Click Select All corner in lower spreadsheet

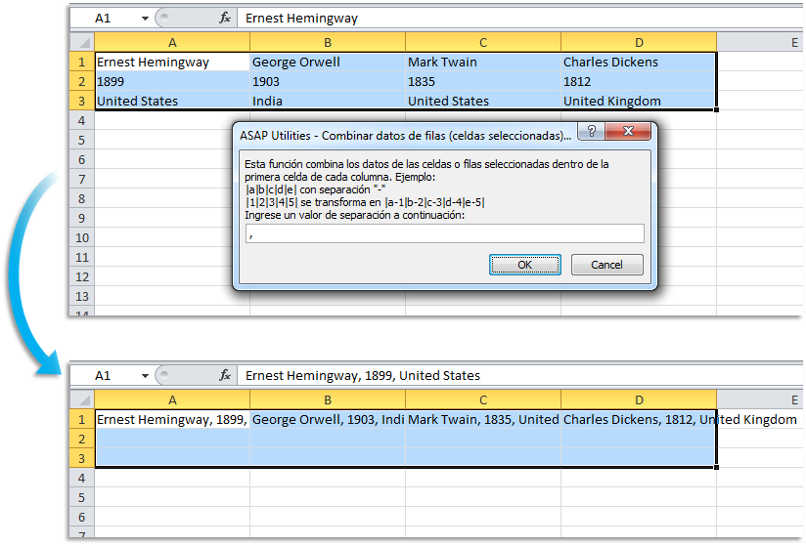tap(82, 399)
